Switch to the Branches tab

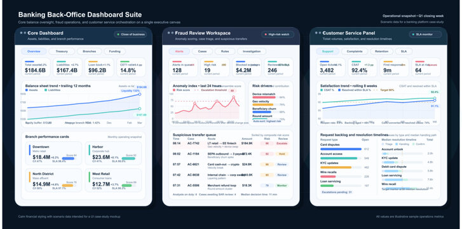click(89, 52)
